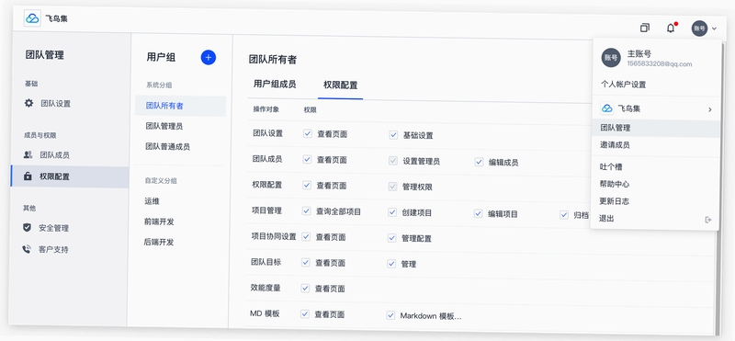The image size is (735, 341).
Task: Select the 团队普通成员 user group
Action: click(x=167, y=147)
